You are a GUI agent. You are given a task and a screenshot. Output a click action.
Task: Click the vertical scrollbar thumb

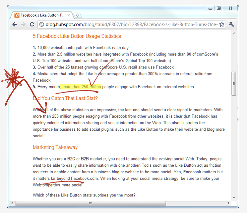tap(234, 84)
